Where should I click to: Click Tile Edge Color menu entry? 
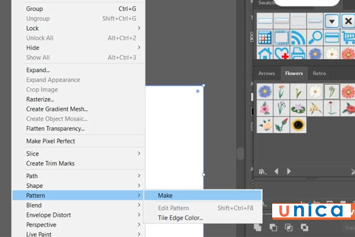[x=180, y=217]
